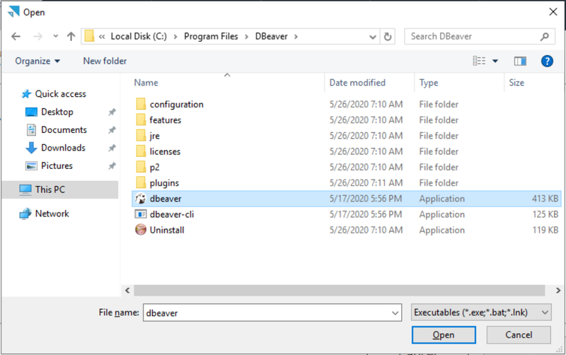Open the help question mark icon
This screenshot has height=355, width=566.
[x=547, y=61]
